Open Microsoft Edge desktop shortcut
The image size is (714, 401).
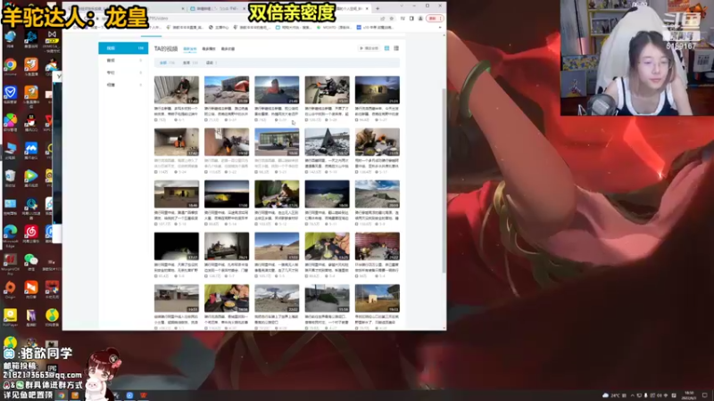click(x=10, y=233)
